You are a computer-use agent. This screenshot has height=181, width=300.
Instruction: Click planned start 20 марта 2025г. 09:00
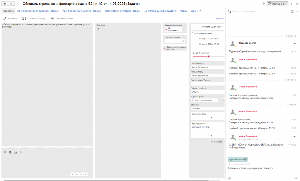(x=209, y=39)
